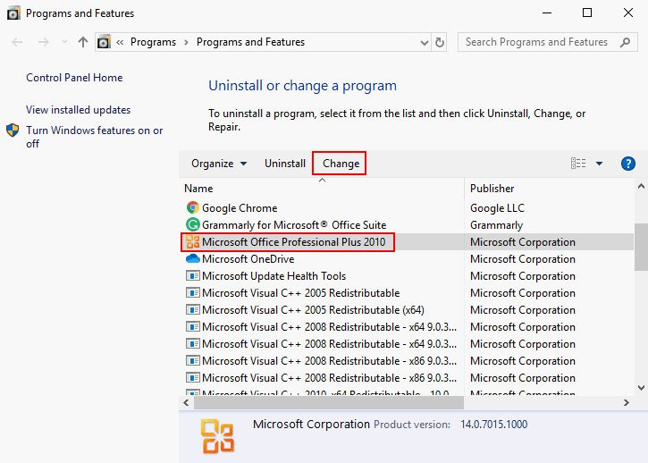Click the vertical scrollbar up arrow
The width and height of the screenshot is (648, 463).
(641, 187)
